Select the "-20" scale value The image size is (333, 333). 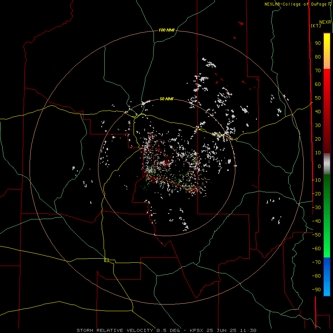[x=316, y=194]
